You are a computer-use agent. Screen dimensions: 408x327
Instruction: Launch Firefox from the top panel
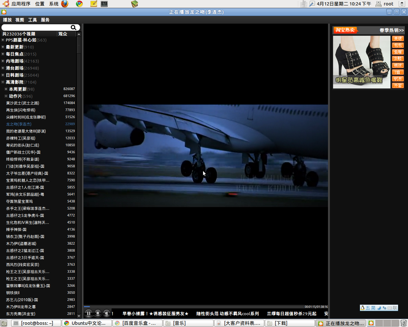click(x=65, y=4)
